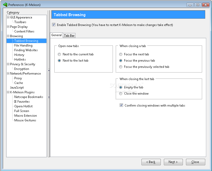
Task: Collapse the Browsing tree node
Action: point(8,36)
